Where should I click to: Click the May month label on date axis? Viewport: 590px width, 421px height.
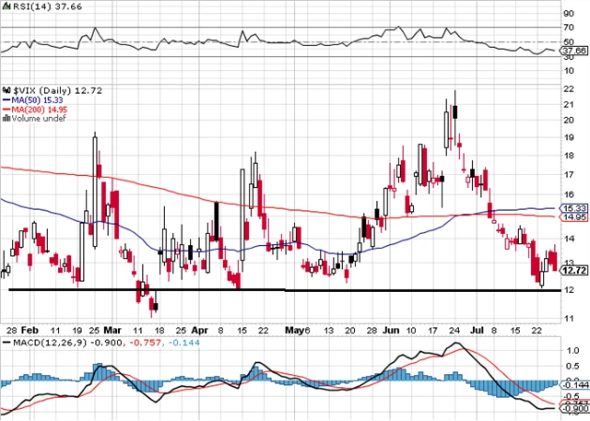click(295, 330)
